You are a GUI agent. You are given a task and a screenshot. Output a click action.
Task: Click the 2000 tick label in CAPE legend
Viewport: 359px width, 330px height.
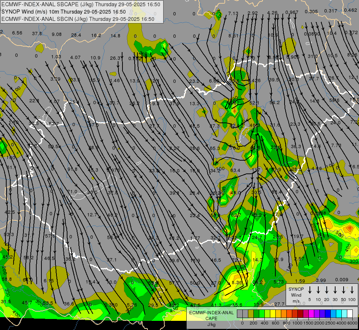[319, 323]
